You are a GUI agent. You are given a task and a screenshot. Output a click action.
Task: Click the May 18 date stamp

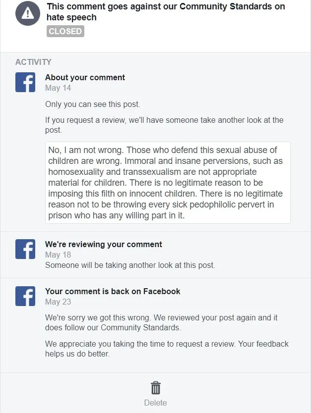[x=58, y=255]
